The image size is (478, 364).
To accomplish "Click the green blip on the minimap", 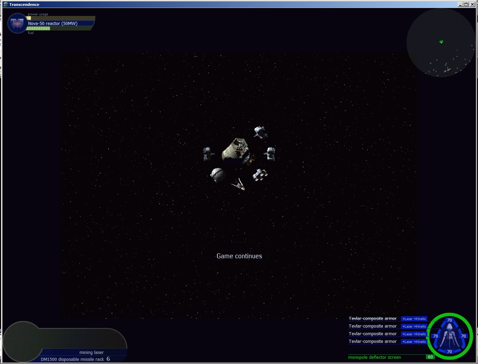I will point(441,42).
